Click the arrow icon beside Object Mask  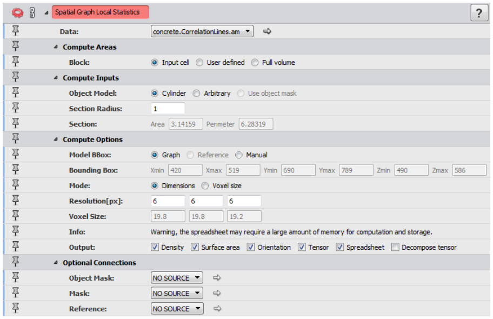(217, 278)
